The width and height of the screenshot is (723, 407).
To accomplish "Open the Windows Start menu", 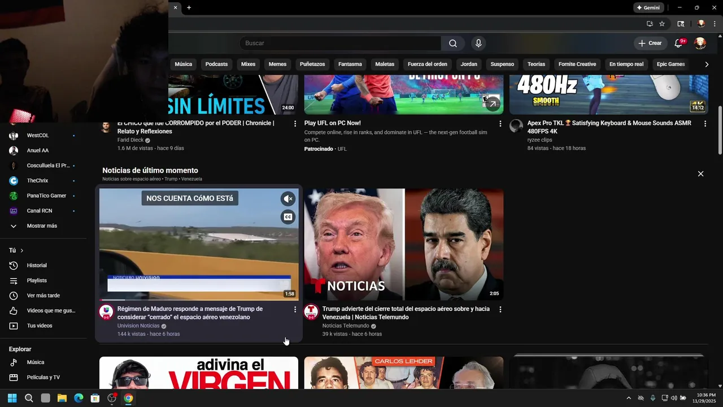I will pyautogui.click(x=12, y=398).
